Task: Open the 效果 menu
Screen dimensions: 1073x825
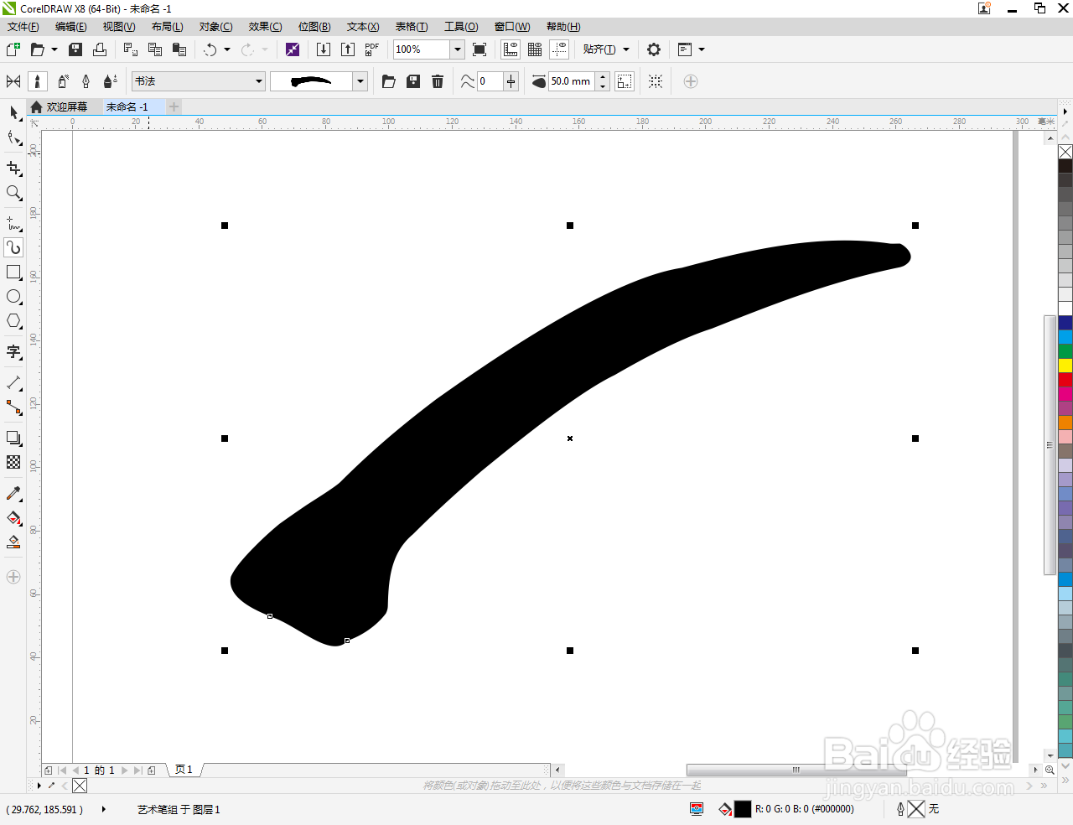Action: [x=265, y=27]
